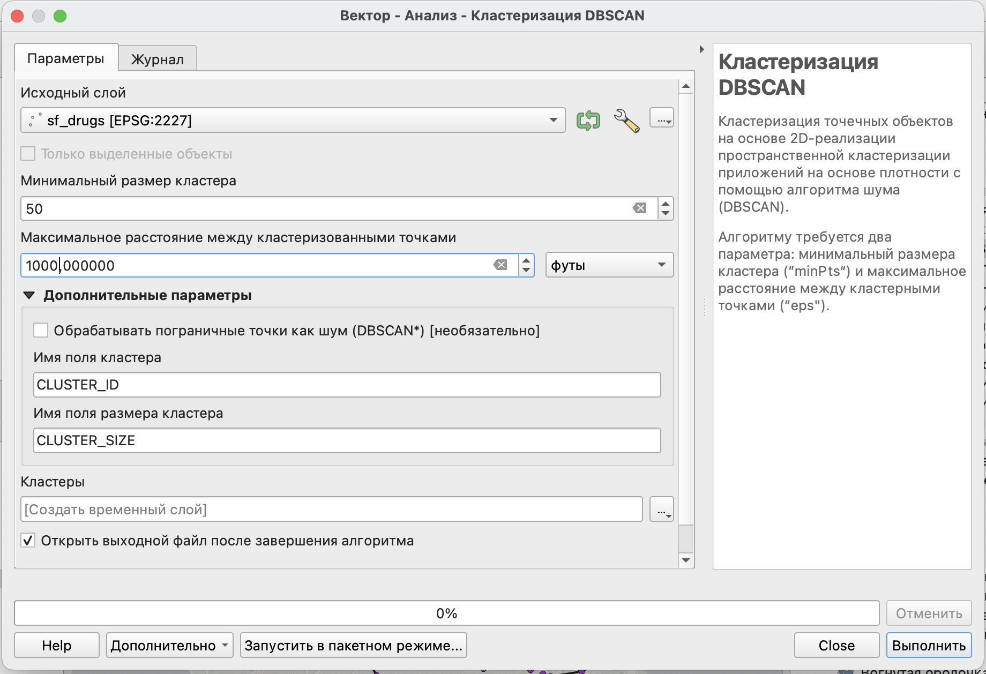986x674 pixels.
Task: Clear the minimum cluster size value
Action: point(640,208)
